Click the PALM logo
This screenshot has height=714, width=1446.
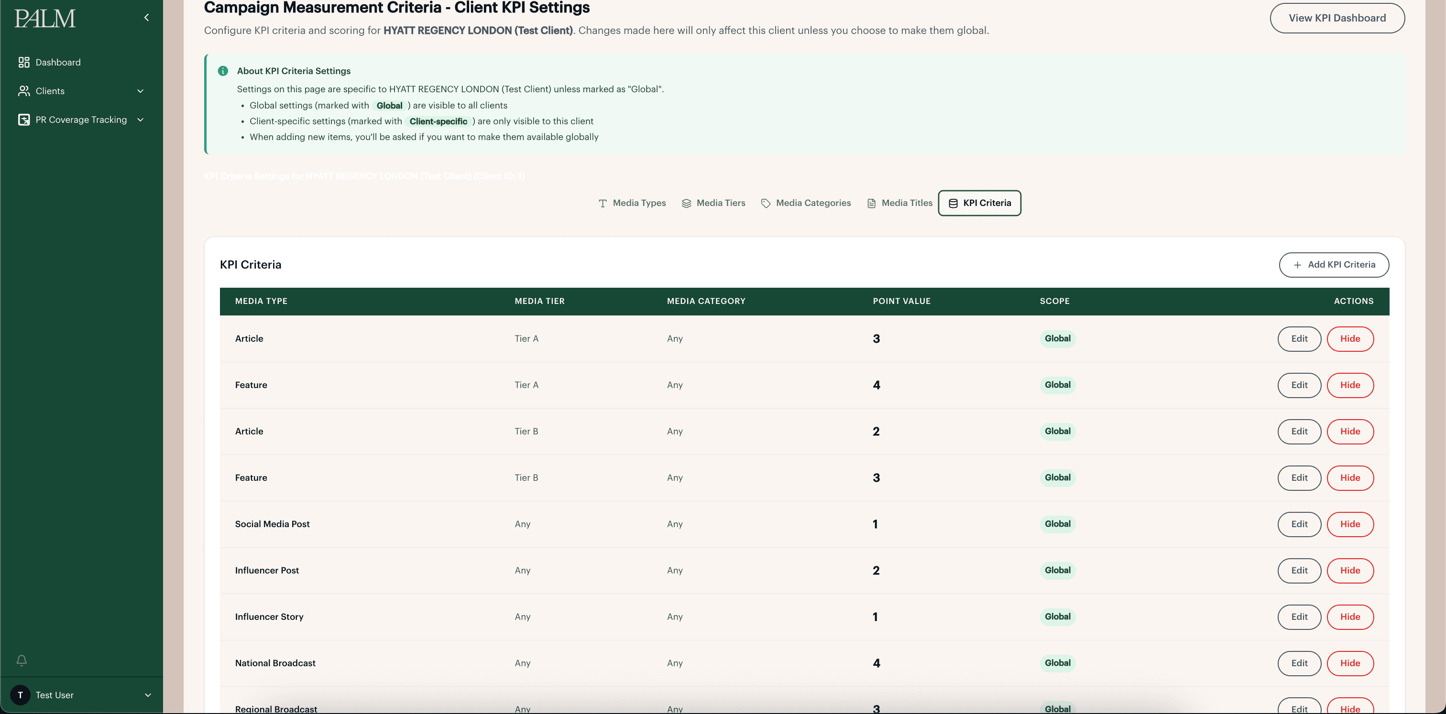coord(45,19)
